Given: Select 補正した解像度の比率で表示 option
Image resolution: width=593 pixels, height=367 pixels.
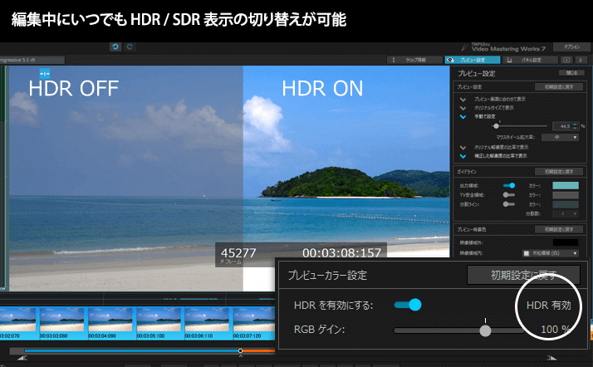Looking at the screenshot, I should click(x=493, y=156).
